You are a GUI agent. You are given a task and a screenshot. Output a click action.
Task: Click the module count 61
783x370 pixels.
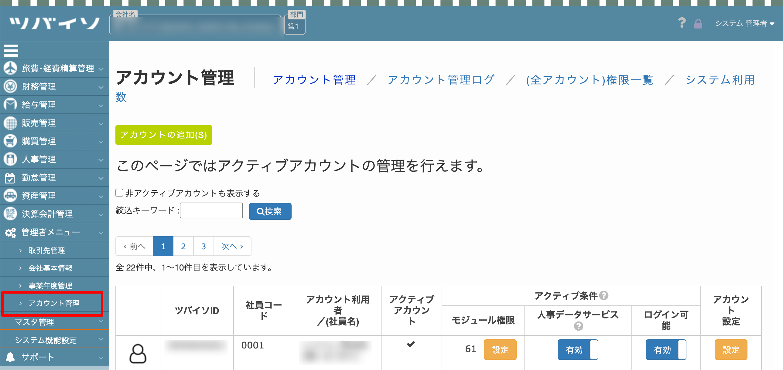pos(470,349)
